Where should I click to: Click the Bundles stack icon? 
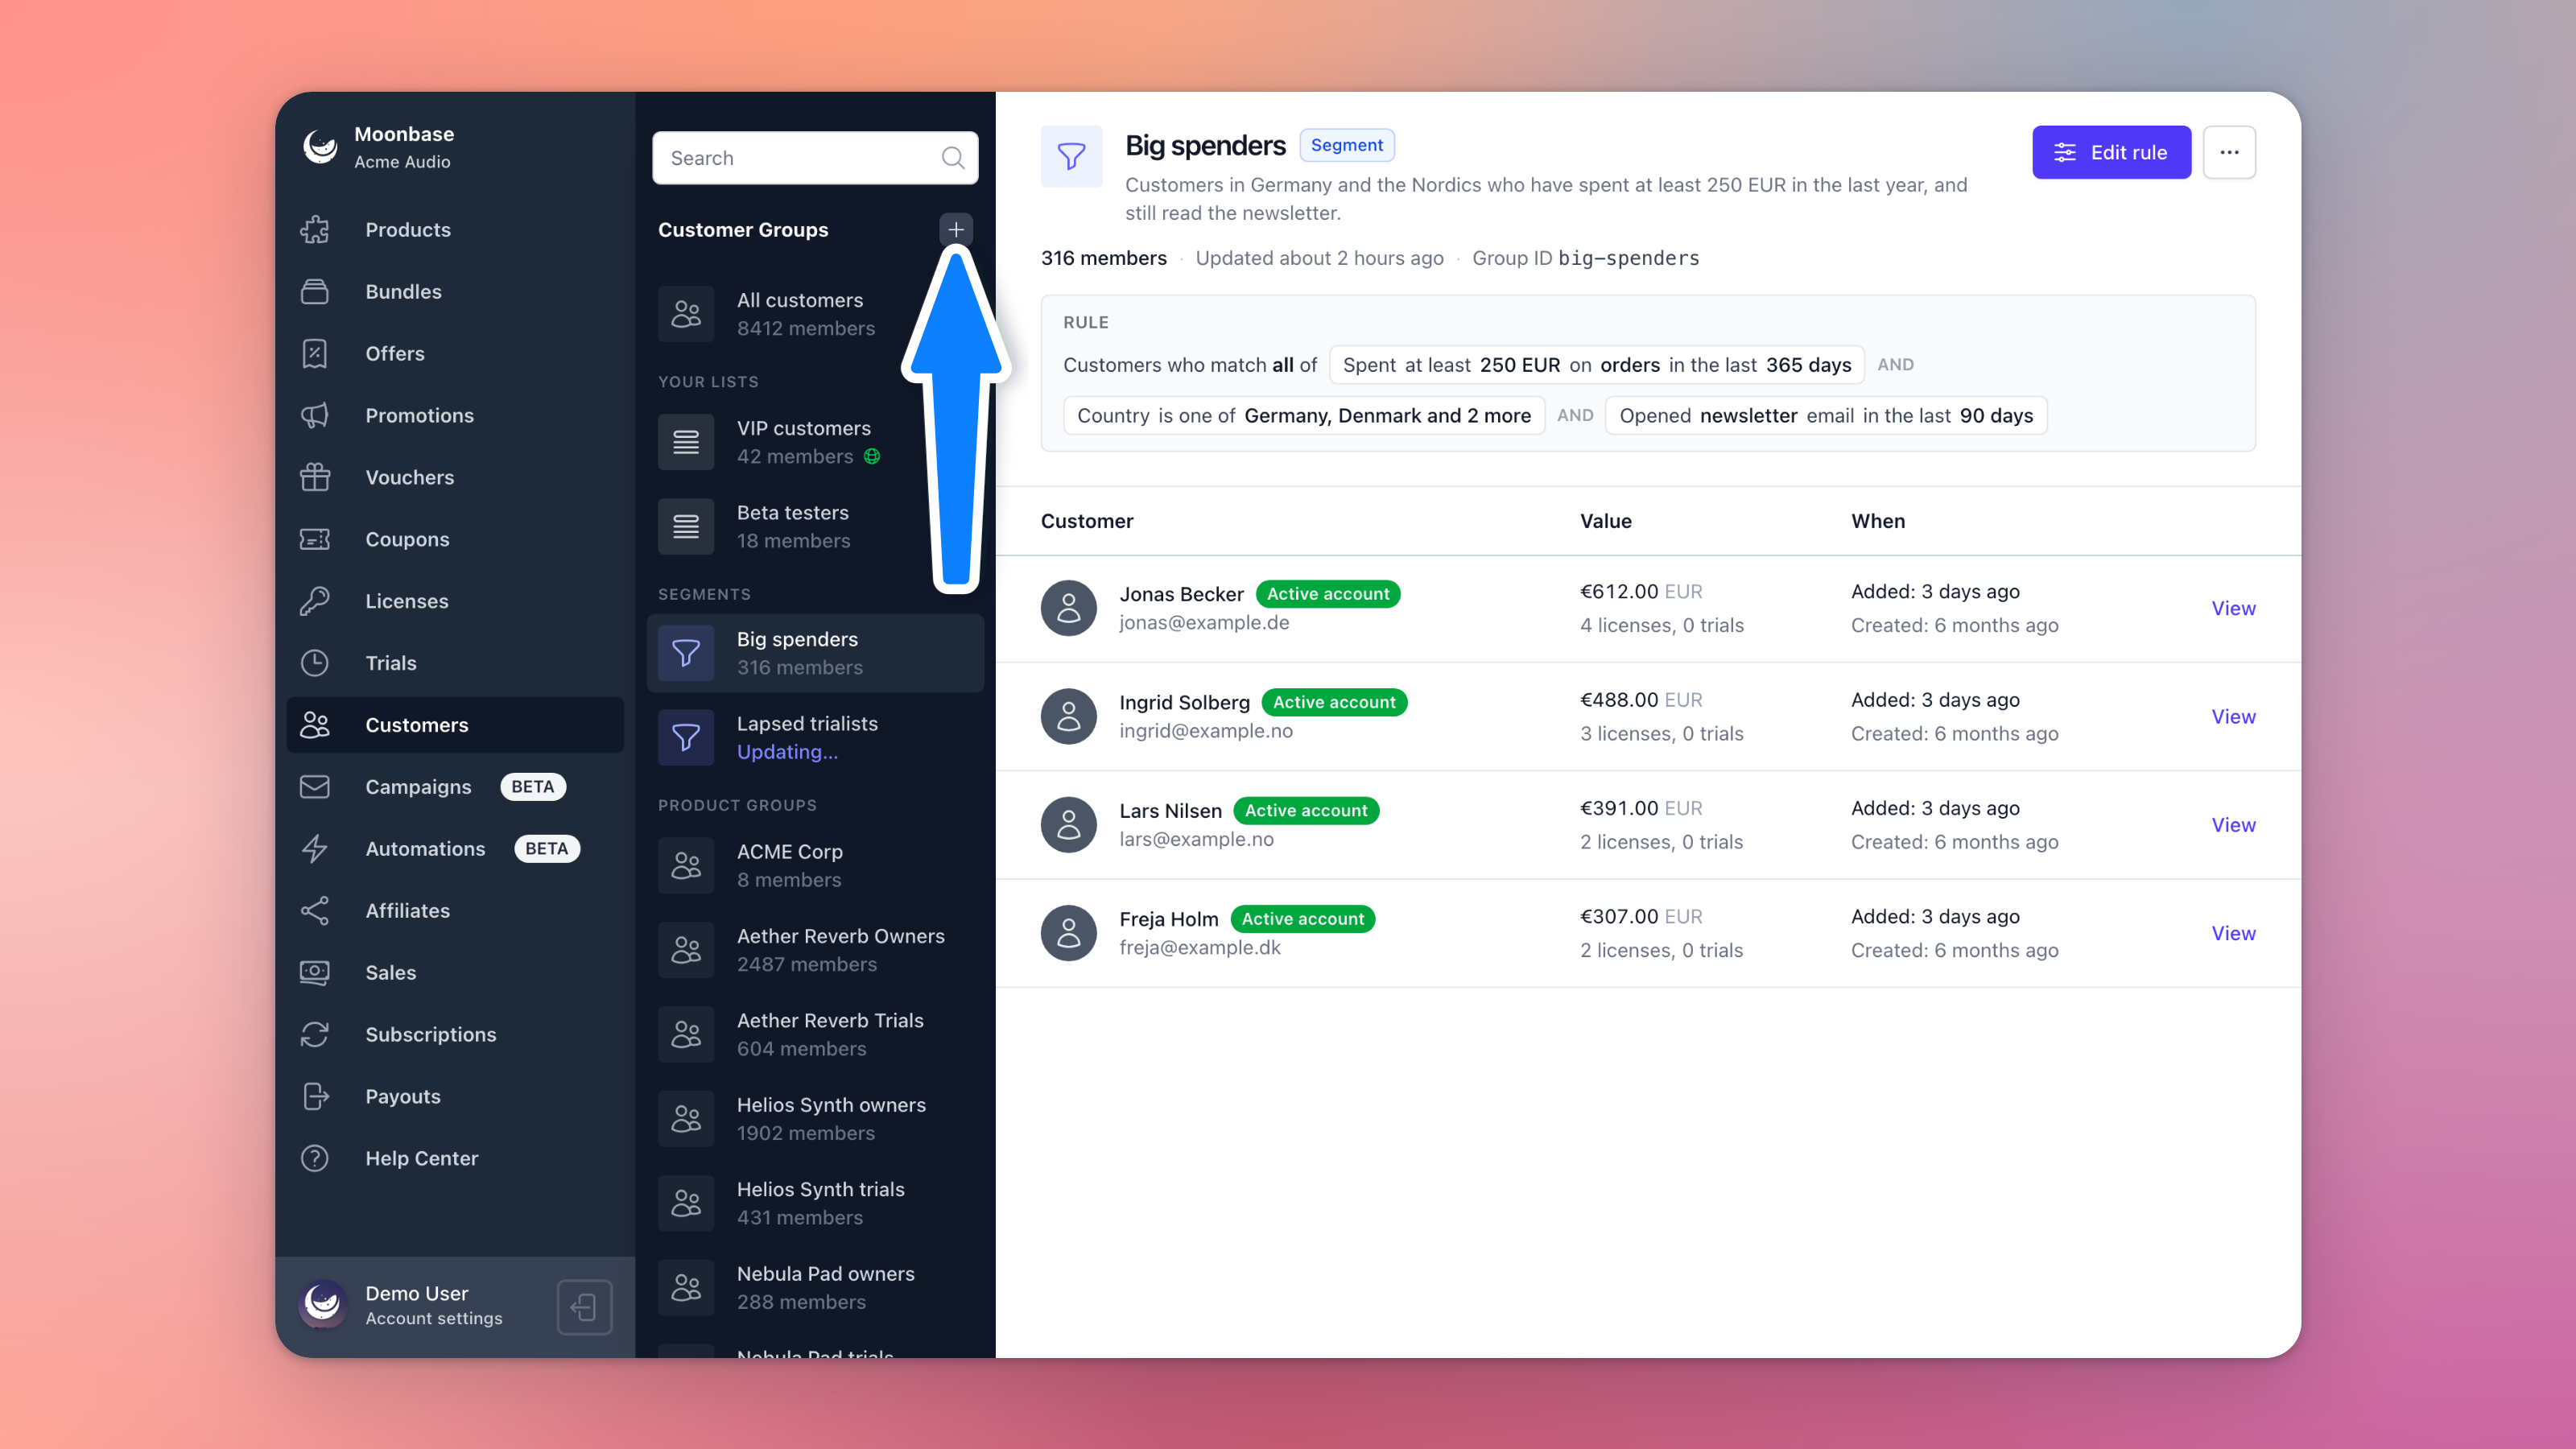pyautogui.click(x=315, y=292)
